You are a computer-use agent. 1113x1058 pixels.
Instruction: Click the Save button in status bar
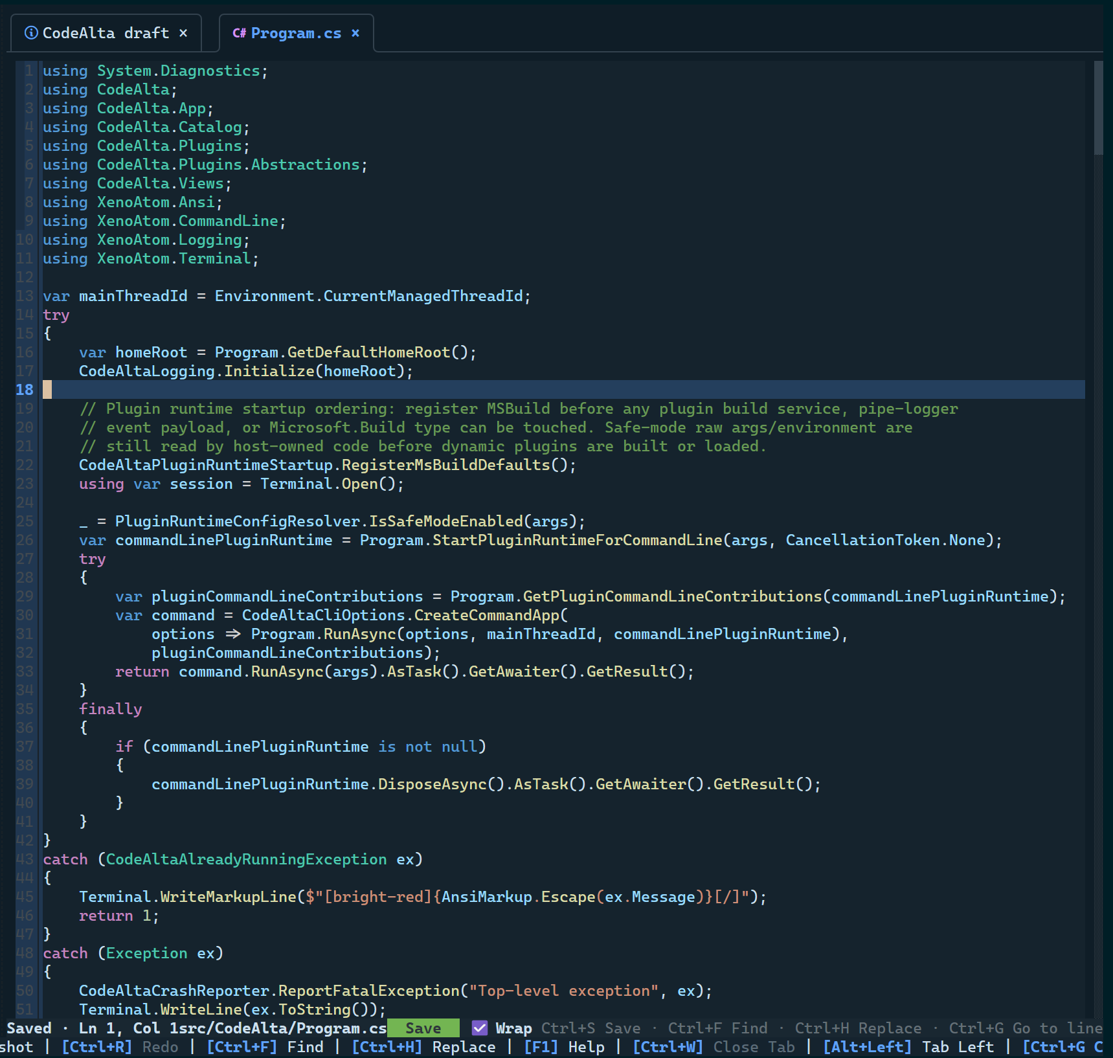tap(423, 1028)
